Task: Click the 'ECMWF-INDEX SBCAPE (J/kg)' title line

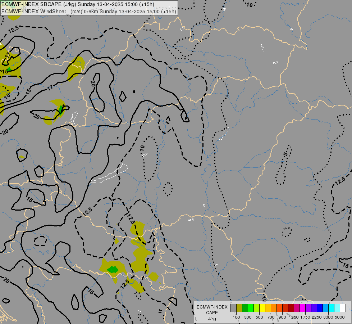Action: 78,4
